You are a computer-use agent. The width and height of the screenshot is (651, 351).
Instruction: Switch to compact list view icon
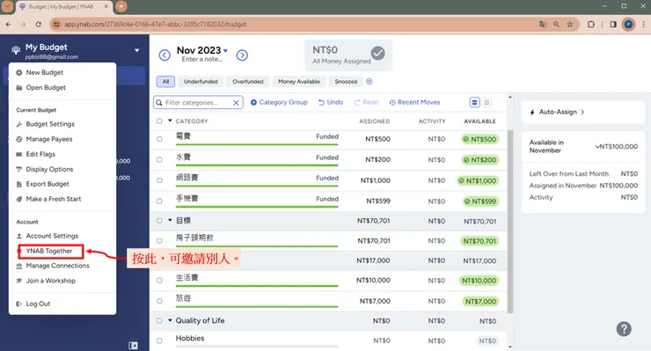tap(486, 102)
